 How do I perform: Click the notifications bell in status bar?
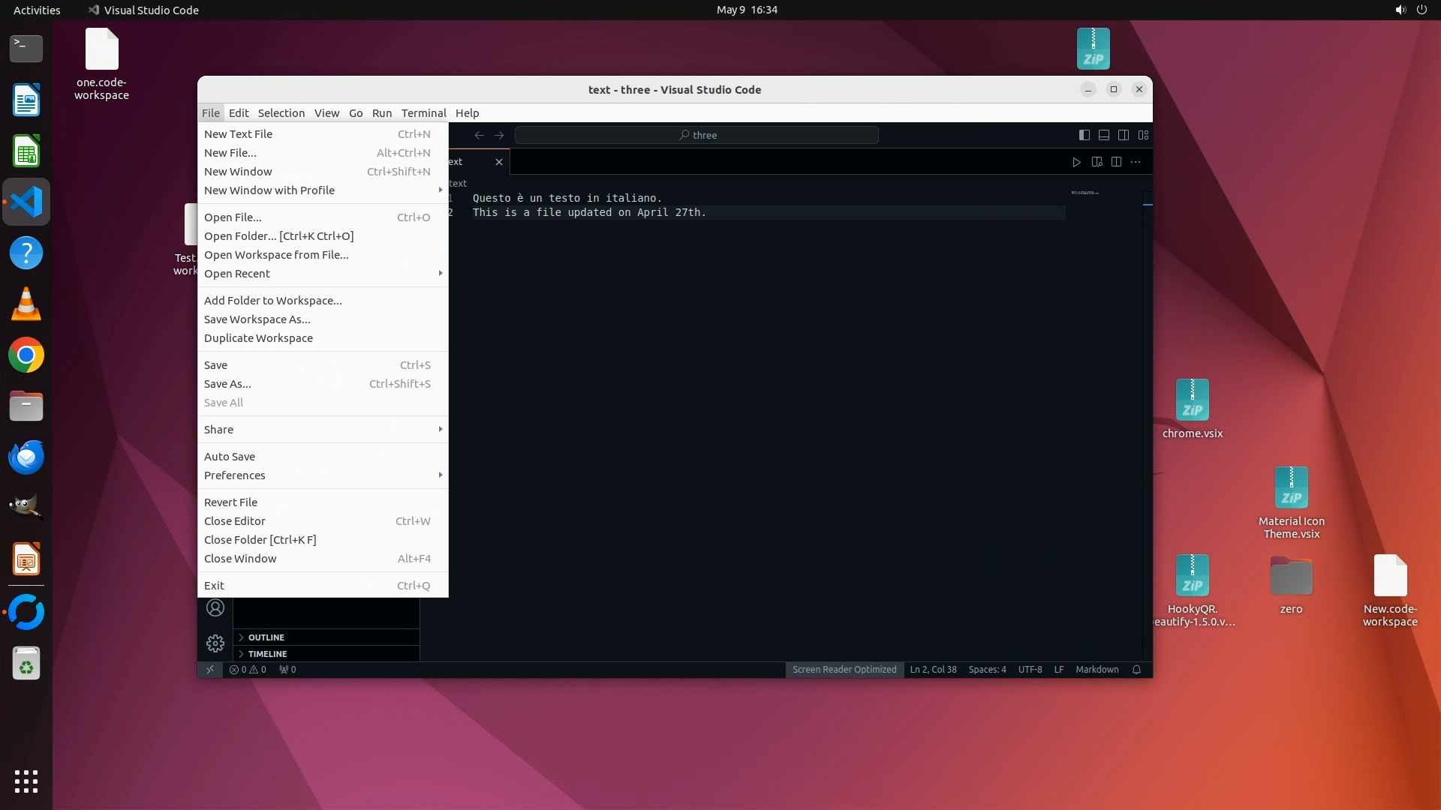(x=1136, y=670)
